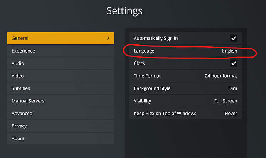Open the Advanced settings category
This screenshot has height=158, width=266.
pos(60,114)
